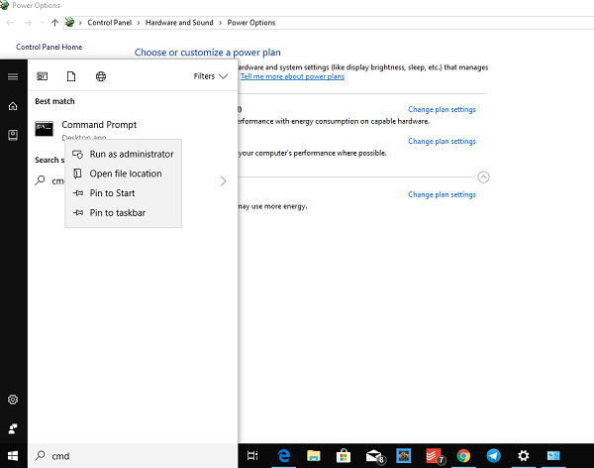594x468 pixels.
Task: Select Pin to taskbar option
Action: (117, 212)
